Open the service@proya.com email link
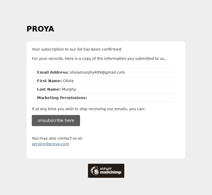 pos(50,144)
